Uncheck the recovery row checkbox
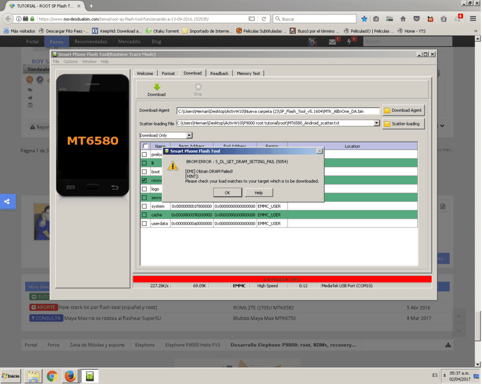Viewport: 482px width, 384px height. 144,180
